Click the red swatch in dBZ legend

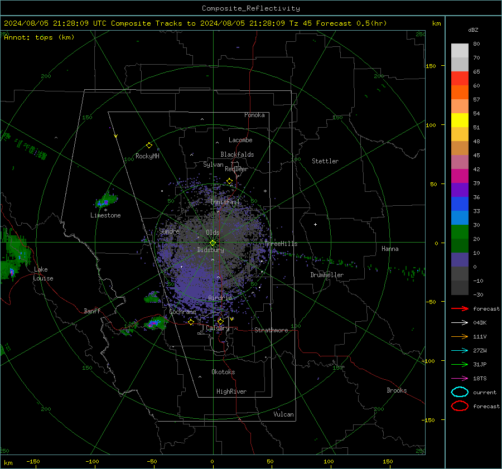point(460,79)
